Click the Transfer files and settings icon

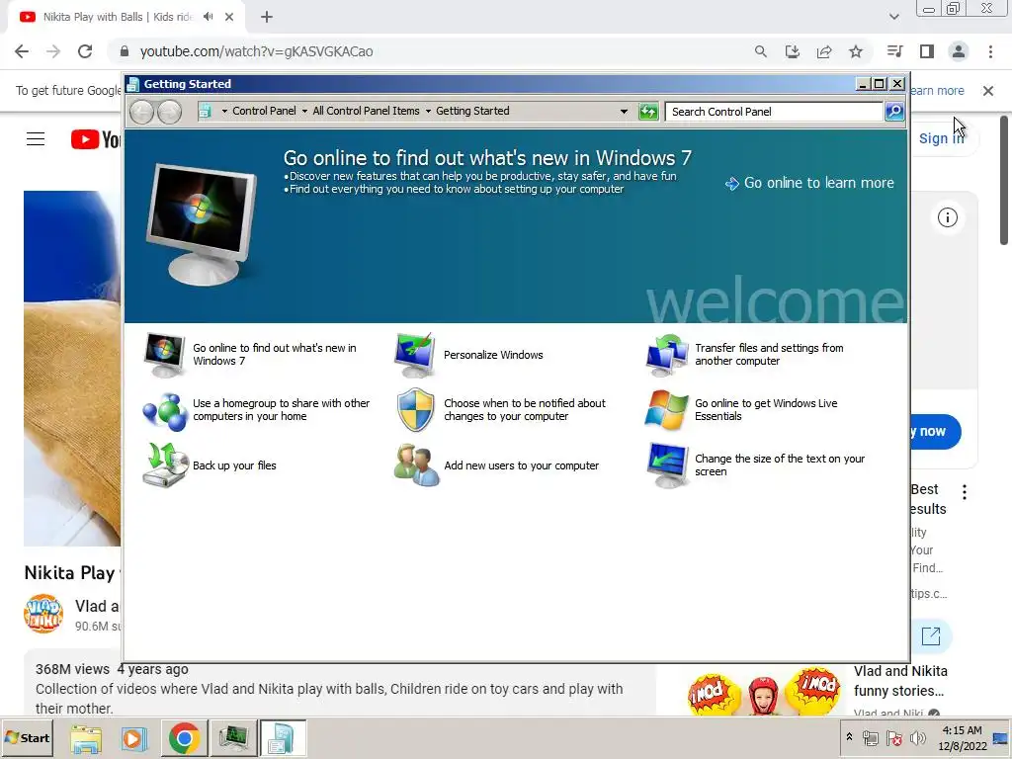pyautogui.click(x=666, y=355)
